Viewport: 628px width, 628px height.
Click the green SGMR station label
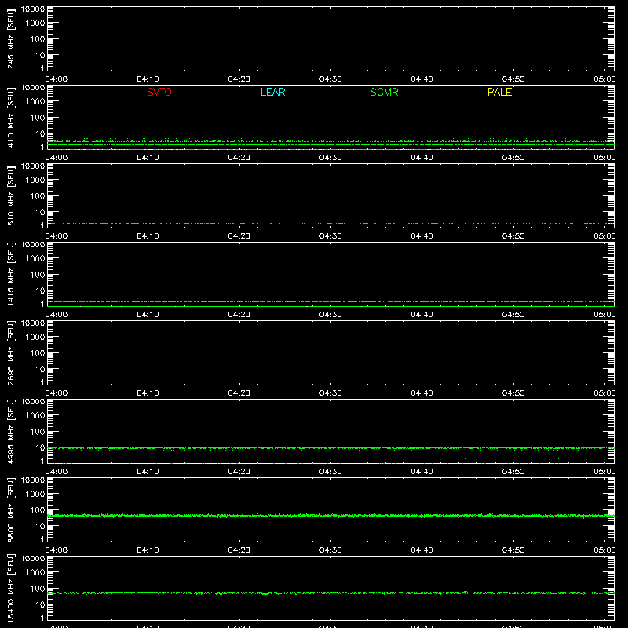click(384, 92)
